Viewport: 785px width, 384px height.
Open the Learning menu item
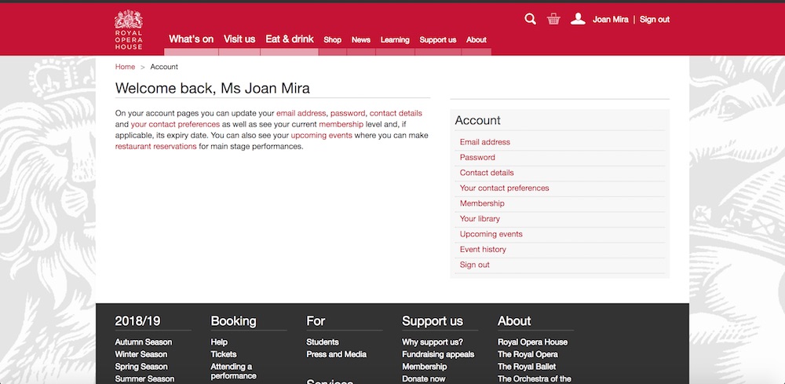click(x=395, y=40)
